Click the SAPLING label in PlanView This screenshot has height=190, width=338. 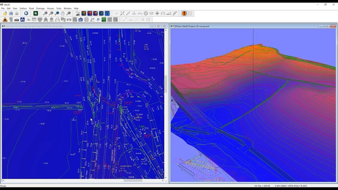click(x=139, y=117)
